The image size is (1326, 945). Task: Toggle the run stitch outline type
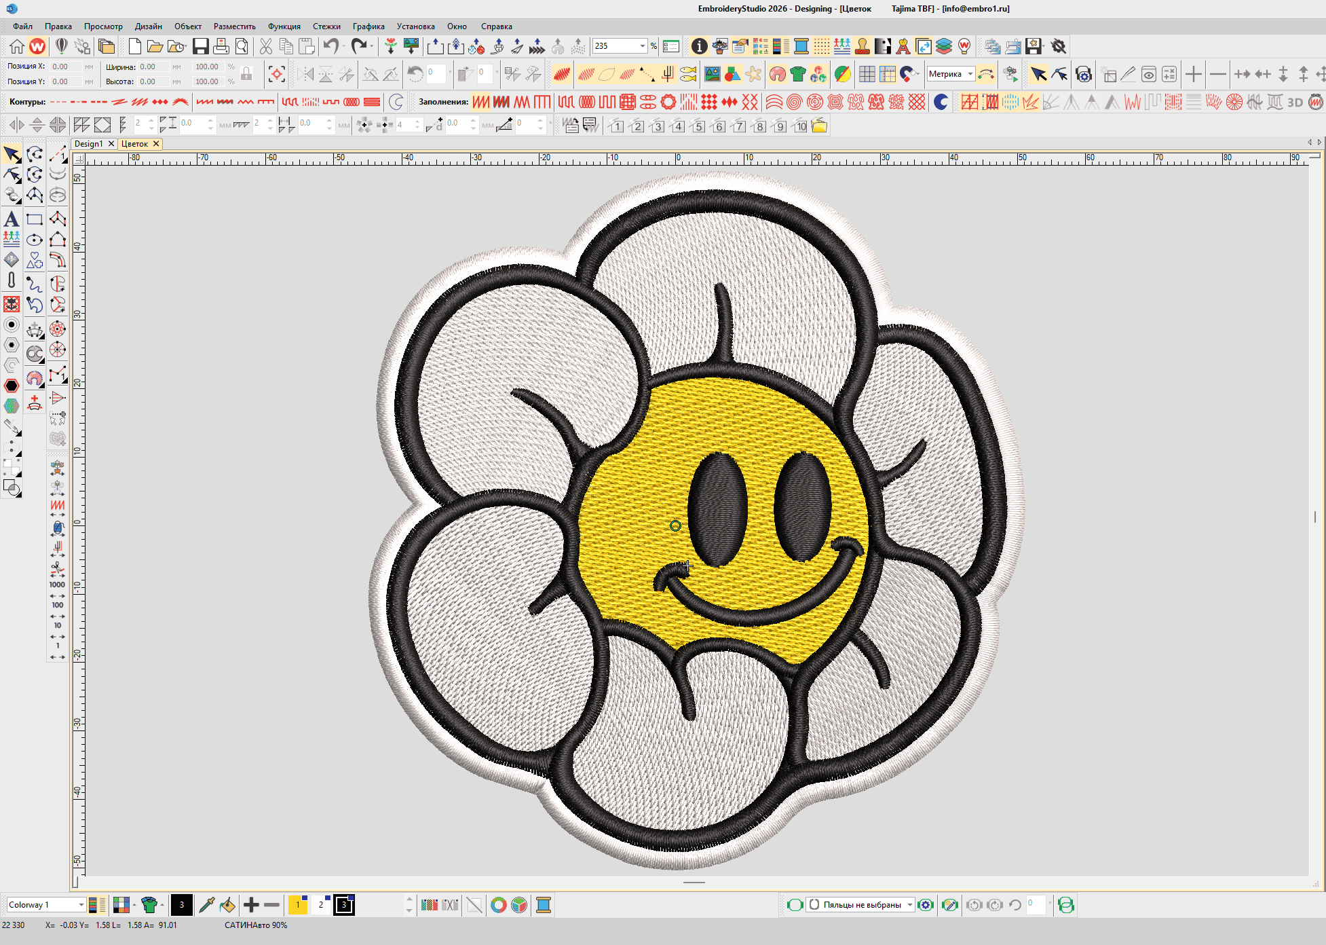(x=58, y=103)
